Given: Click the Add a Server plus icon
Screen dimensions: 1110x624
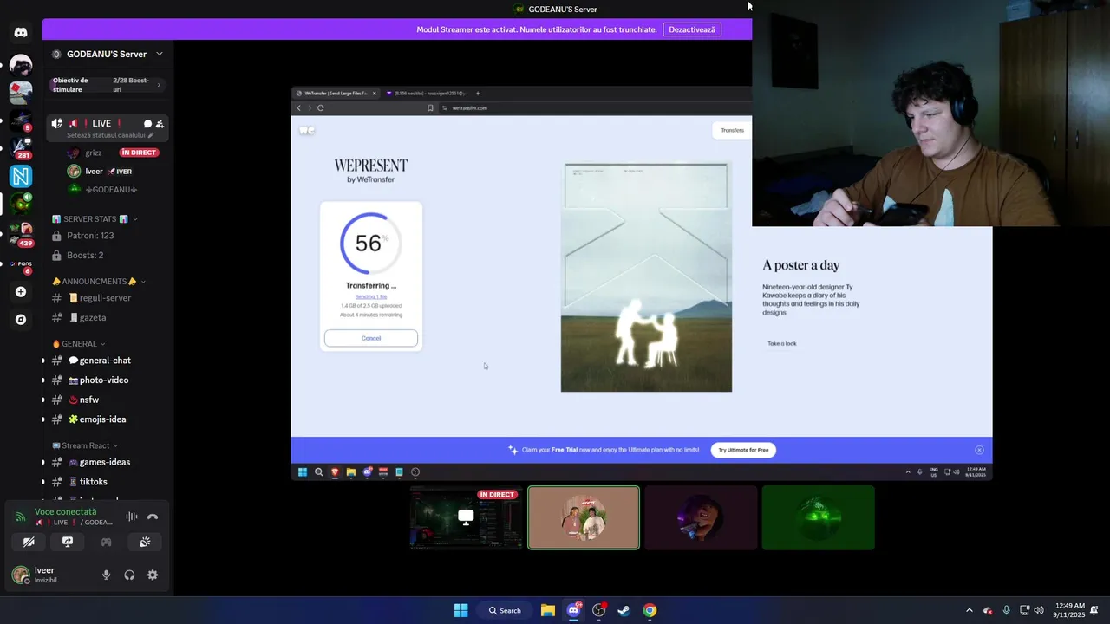Looking at the screenshot, I should pyautogui.click(x=21, y=292).
